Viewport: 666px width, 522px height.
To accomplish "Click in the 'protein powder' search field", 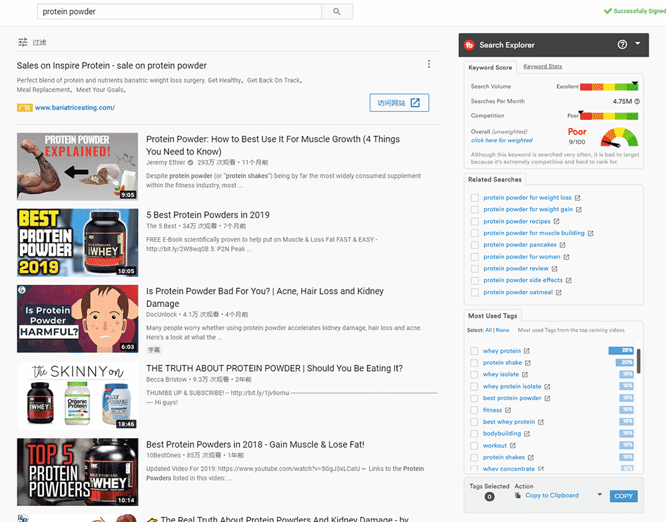I will [180, 11].
